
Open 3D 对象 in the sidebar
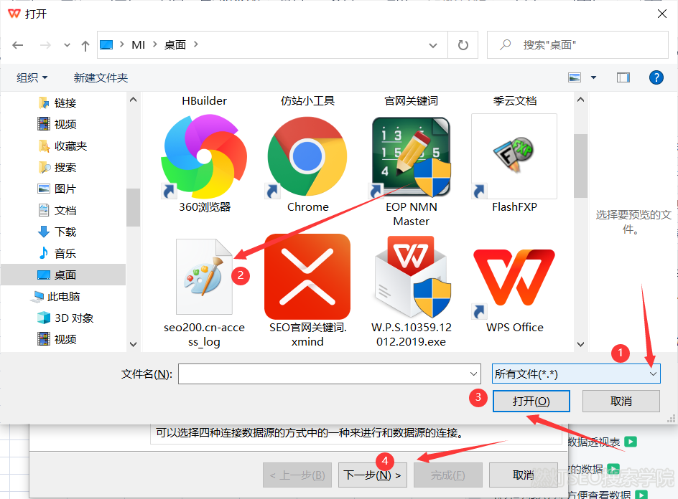tap(66, 318)
